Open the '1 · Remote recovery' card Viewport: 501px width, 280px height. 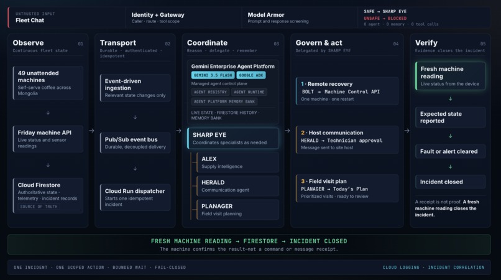tap(347, 91)
